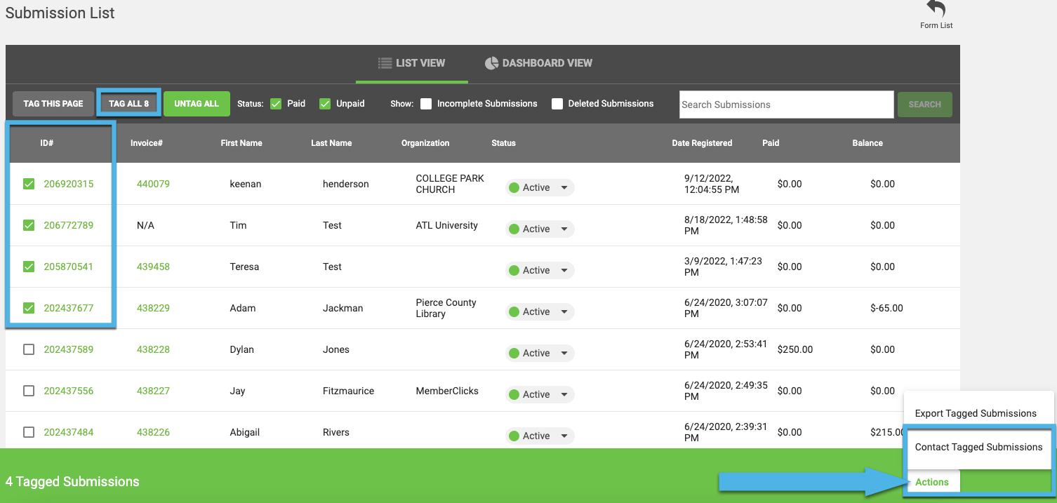Expand Active status dropdown for Tim Test
Viewport: 1057px width, 503px height.
564,229
